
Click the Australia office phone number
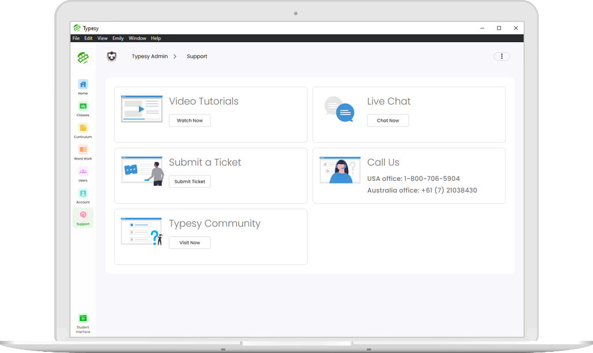[449, 190]
